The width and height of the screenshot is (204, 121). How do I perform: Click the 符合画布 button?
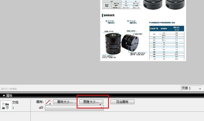tap(122, 102)
